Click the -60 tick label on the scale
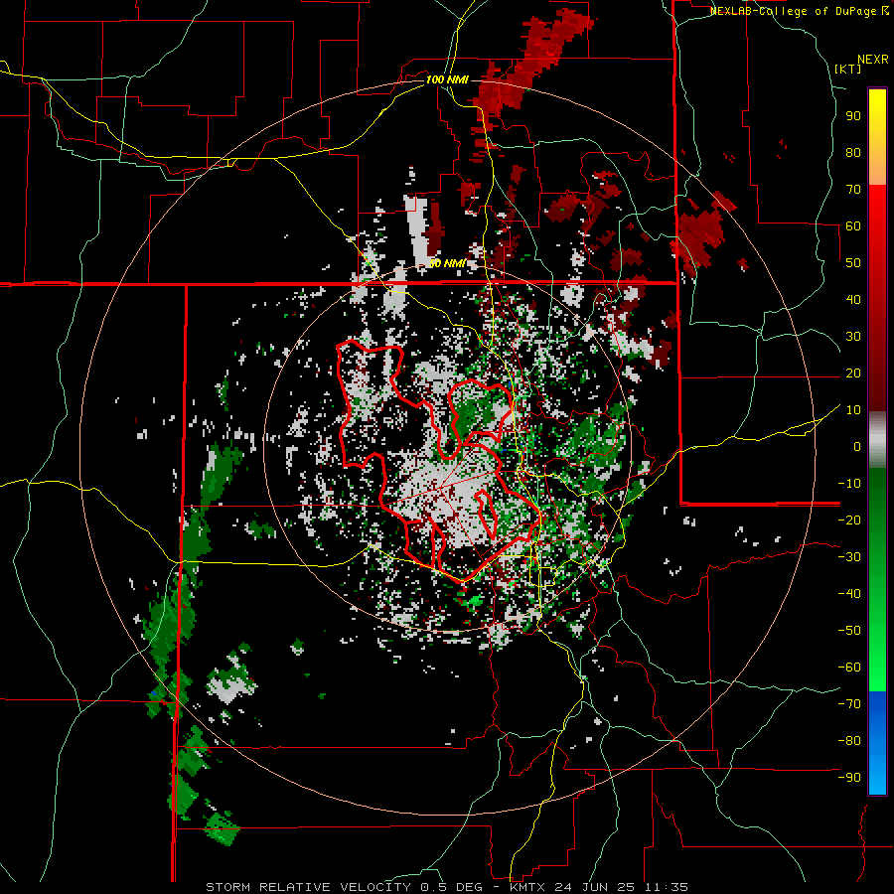 coord(849,668)
